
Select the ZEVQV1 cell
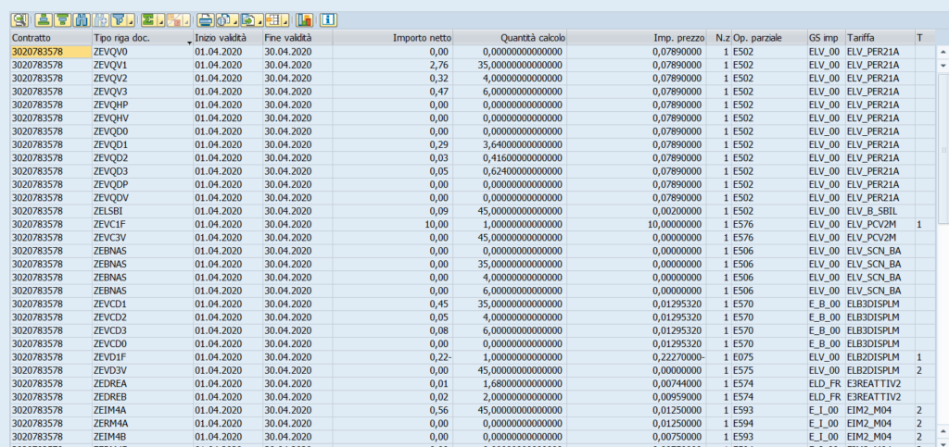(x=142, y=65)
